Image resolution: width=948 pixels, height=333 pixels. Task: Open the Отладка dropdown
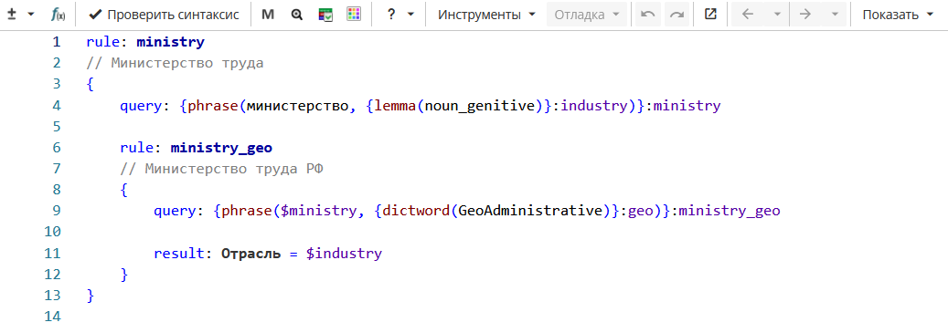[587, 15]
